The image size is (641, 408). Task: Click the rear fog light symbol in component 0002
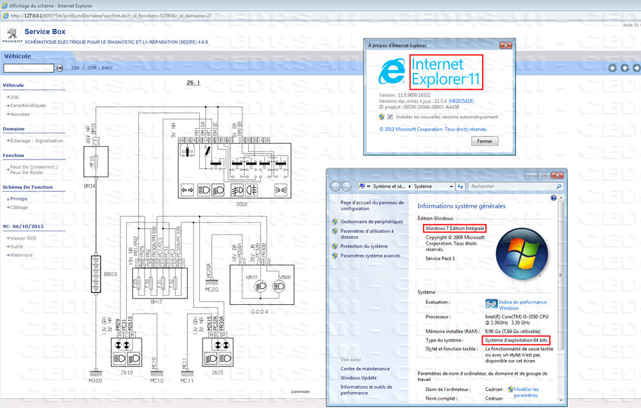click(x=251, y=190)
